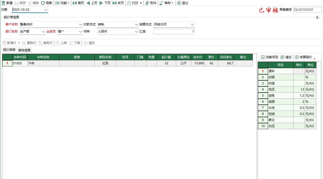Screen dimensions: 323x179
Task: Navigate to 下页 next record
Action: pos(101,3)
